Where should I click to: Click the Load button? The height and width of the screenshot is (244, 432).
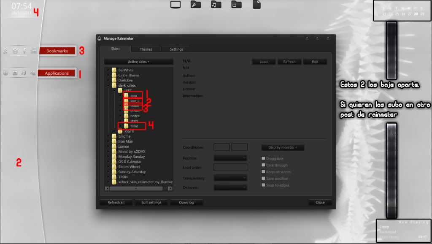click(264, 62)
